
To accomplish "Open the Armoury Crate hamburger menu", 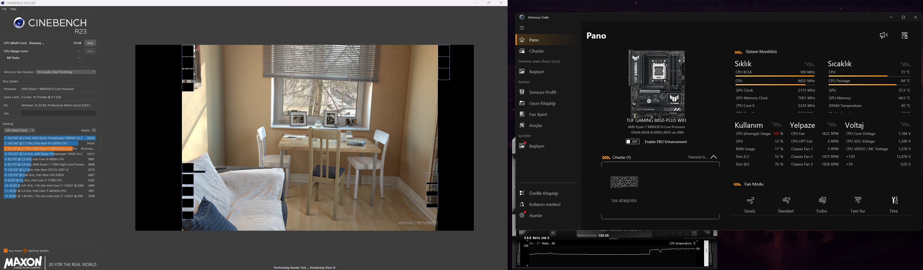I will pyautogui.click(x=522, y=27).
